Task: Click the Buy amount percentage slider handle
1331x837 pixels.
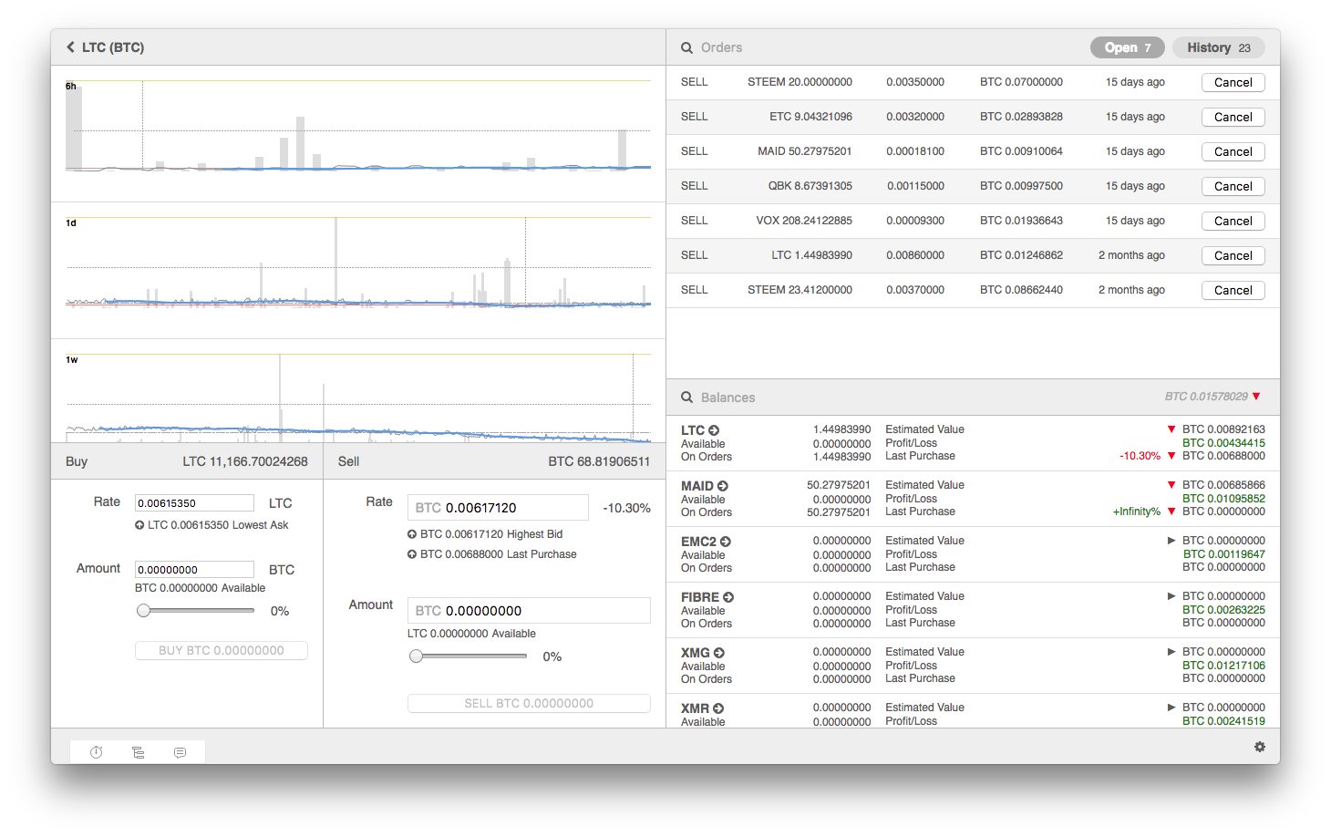Action: [143, 610]
